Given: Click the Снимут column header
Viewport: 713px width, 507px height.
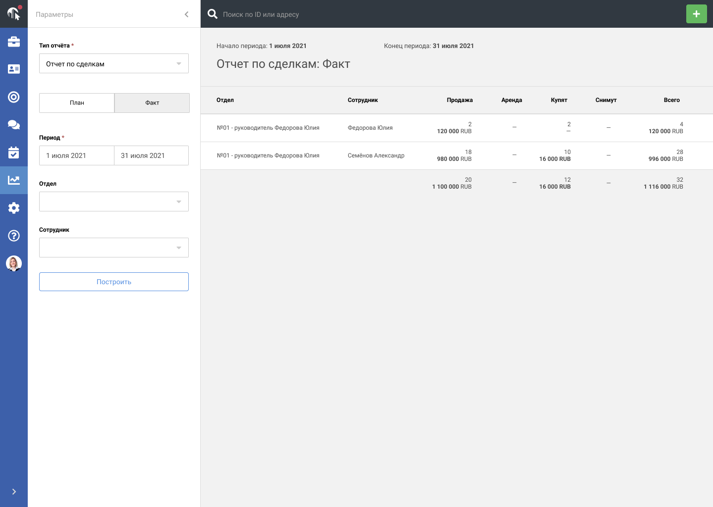Looking at the screenshot, I should (x=606, y=100).
